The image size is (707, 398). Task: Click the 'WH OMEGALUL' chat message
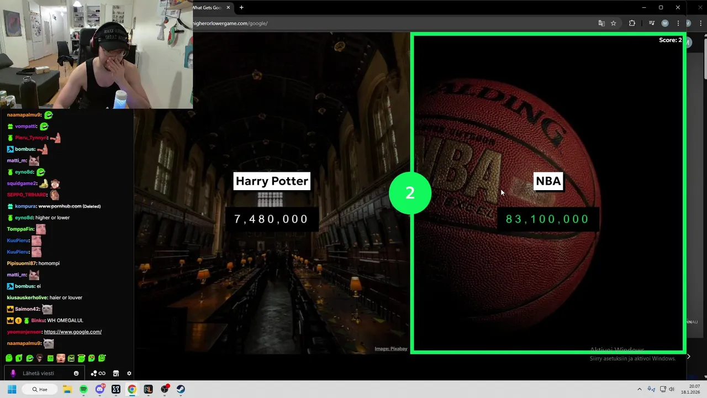pyautogui.click(x=66, y=321)
